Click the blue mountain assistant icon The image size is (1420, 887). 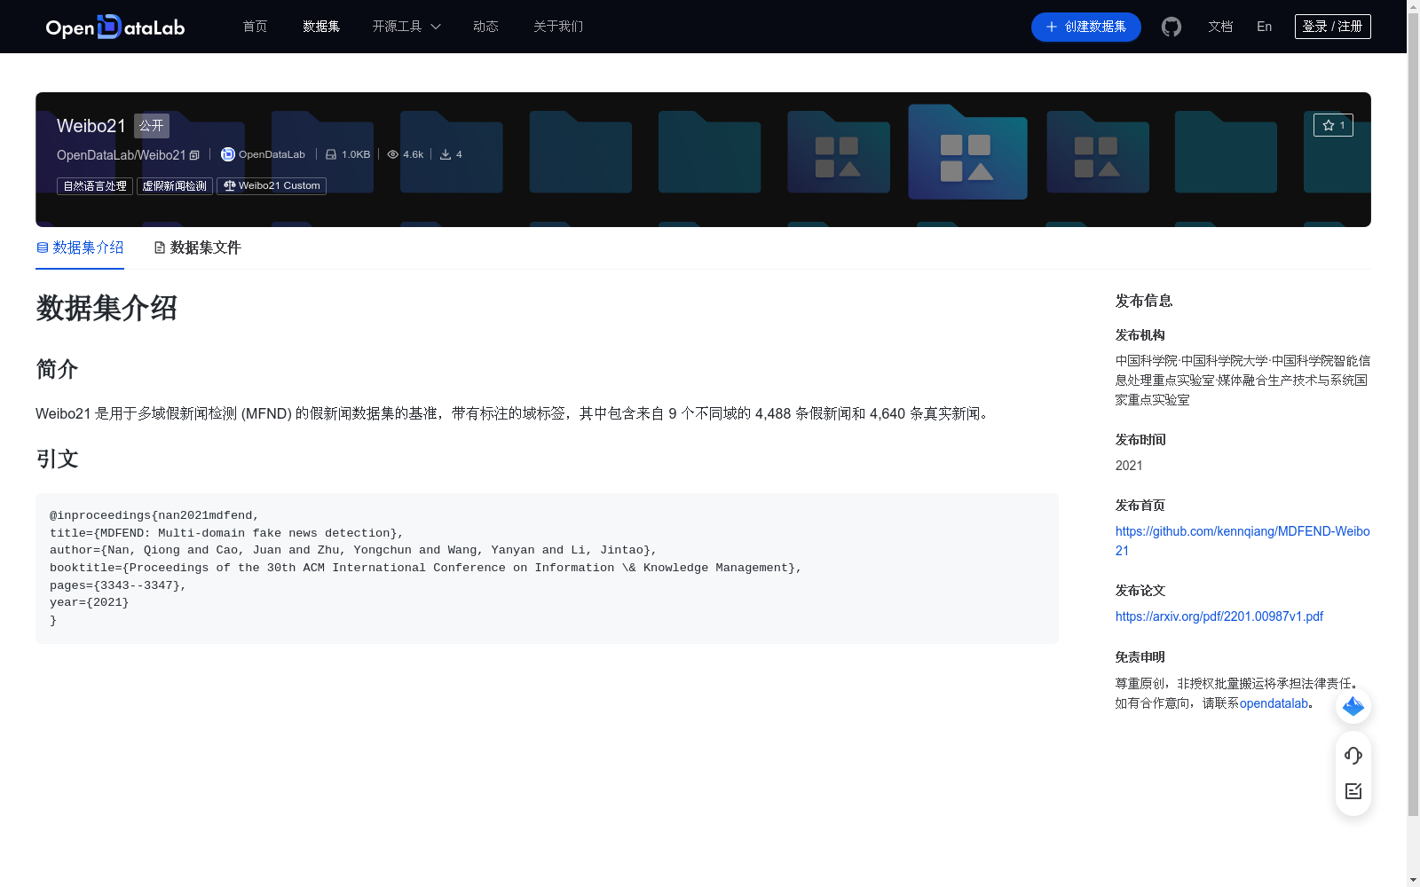pos(1353,707)
